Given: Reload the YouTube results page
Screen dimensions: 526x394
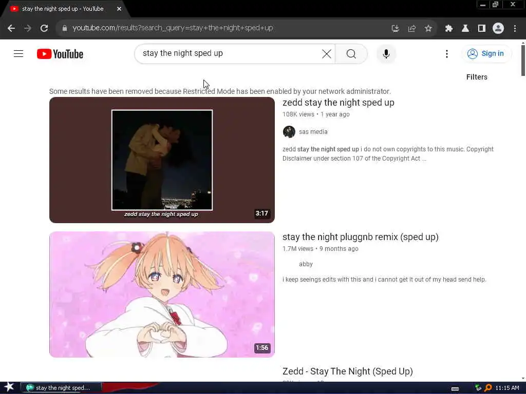Looking at the screenshot, I should click(x=44, y=28).
